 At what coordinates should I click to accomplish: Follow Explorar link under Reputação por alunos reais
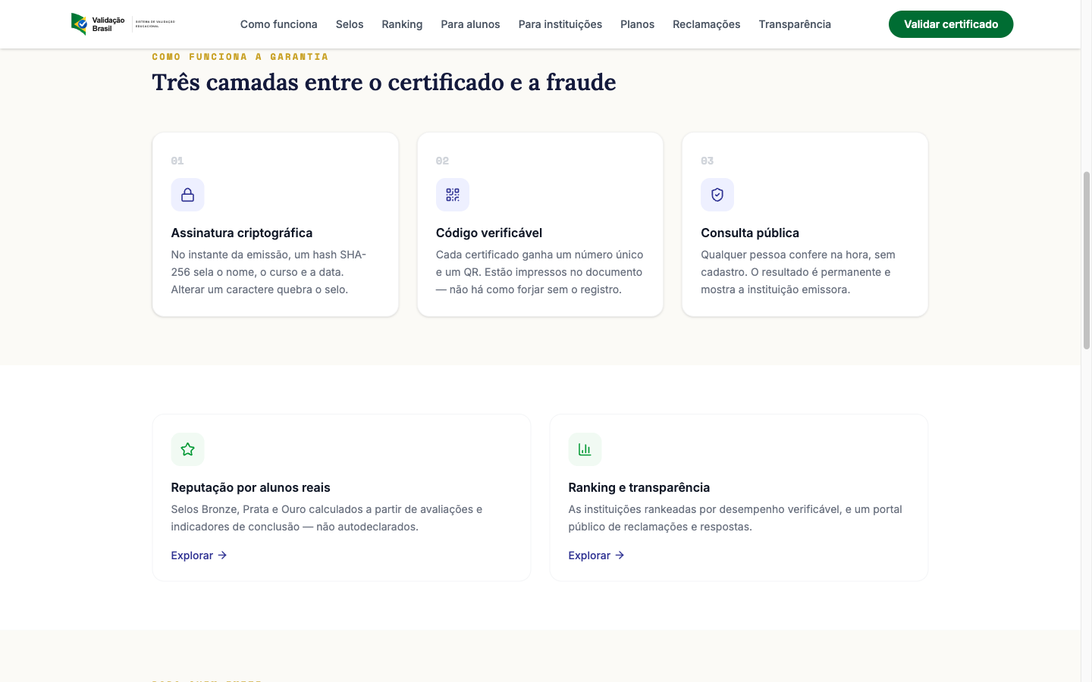tap(199, 555)
